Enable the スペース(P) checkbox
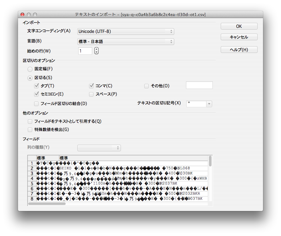The width and height of the screenshot is (281, 236). coord(91,94)
